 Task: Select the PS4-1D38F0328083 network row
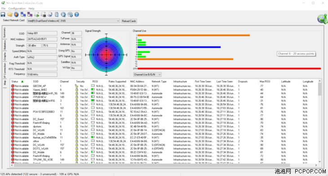[x=164, y=112]
